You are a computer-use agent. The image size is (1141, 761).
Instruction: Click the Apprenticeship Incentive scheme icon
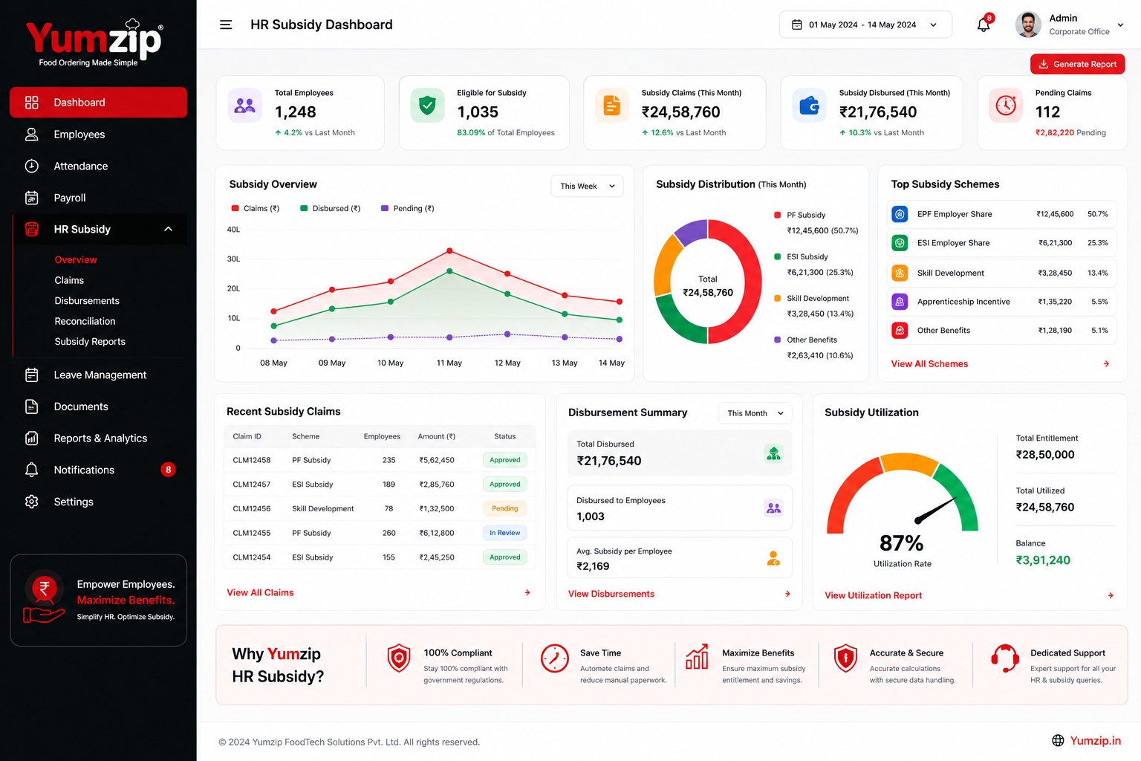click(x=900, y=302)
